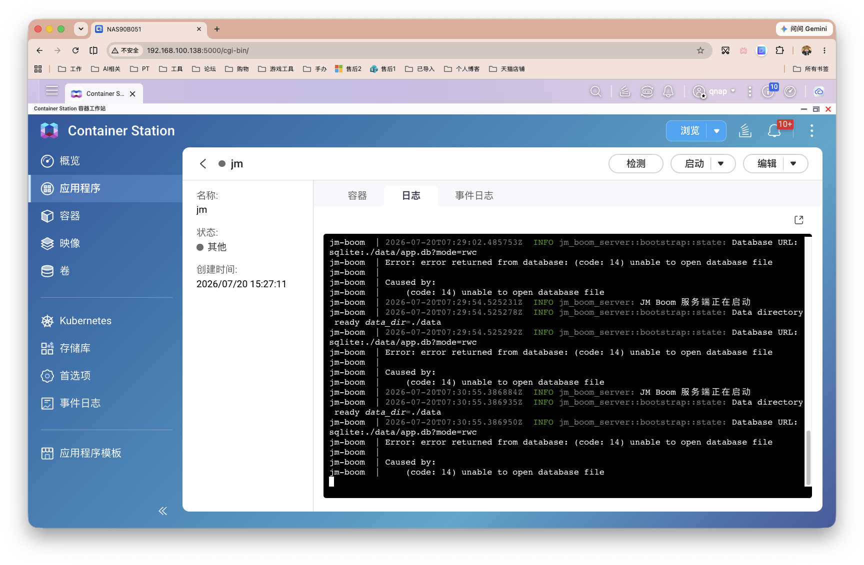
Task: Open 所有书签 all bookmarks folder
Action: pyautogui.click(x=811, y=69)
